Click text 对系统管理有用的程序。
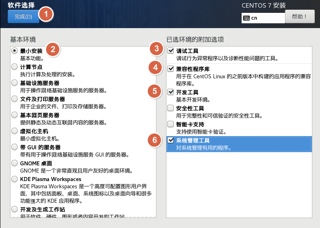 pyautogui.click(x=204, y=148)
